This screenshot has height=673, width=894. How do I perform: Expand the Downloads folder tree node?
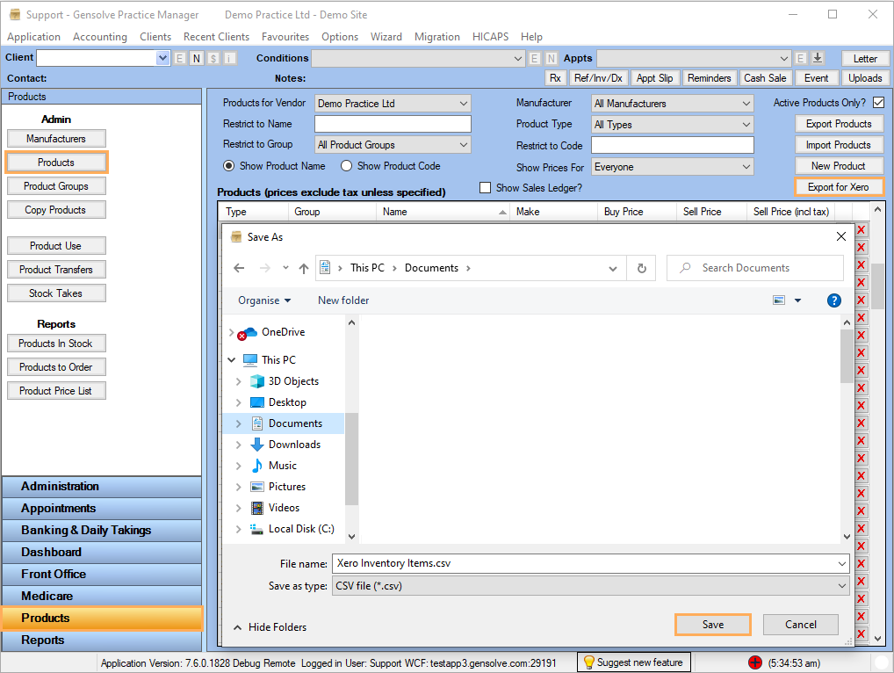point(238,445)
